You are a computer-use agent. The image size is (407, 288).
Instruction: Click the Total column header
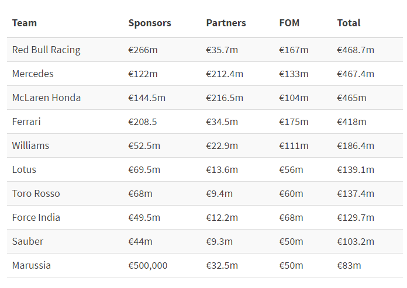349,23
